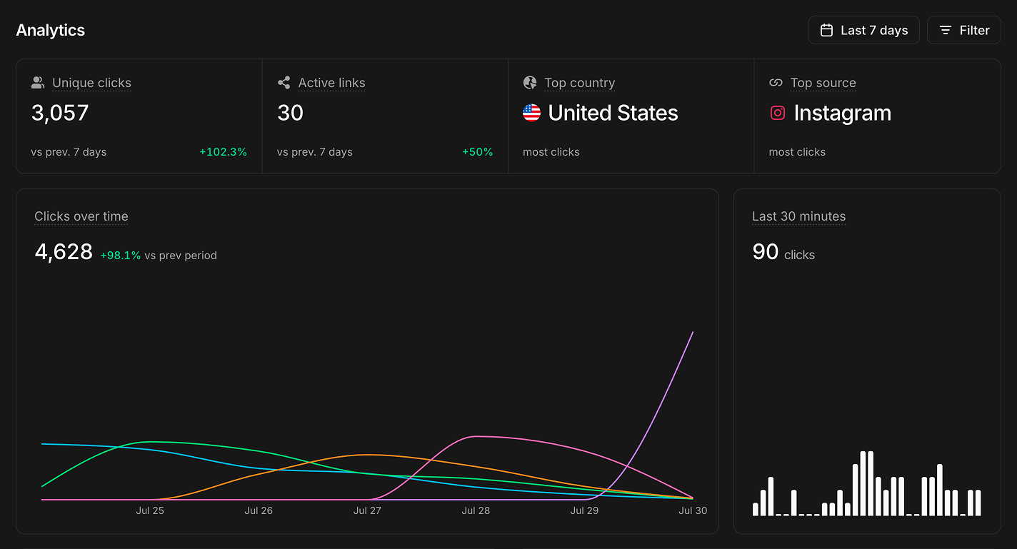Click the Analytics page title
The image size is (1017, 549).
click(51, 30)
